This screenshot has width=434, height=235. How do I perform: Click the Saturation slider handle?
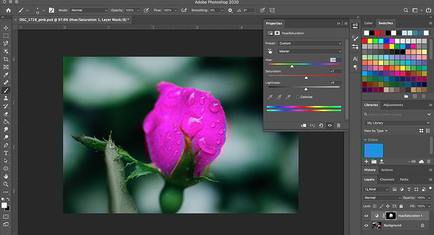coord(306,78)
